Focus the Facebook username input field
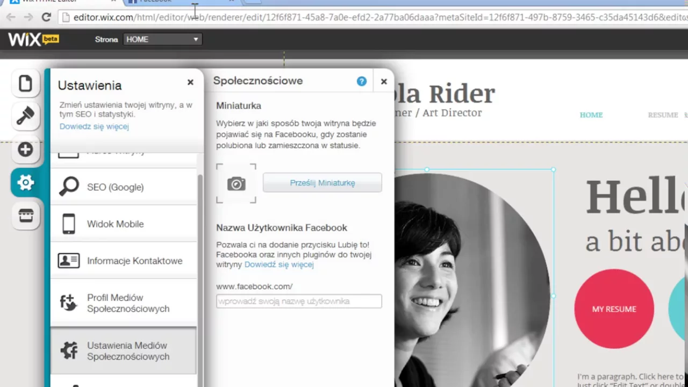 point(299,301)
